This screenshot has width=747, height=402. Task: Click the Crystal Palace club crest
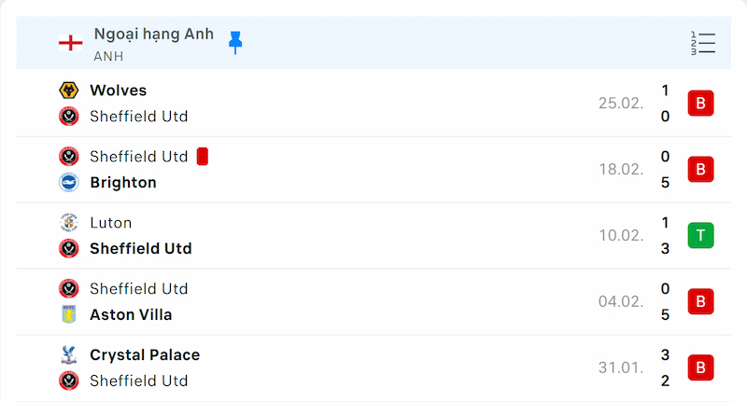pyautogui.click(x=68, y=355)
